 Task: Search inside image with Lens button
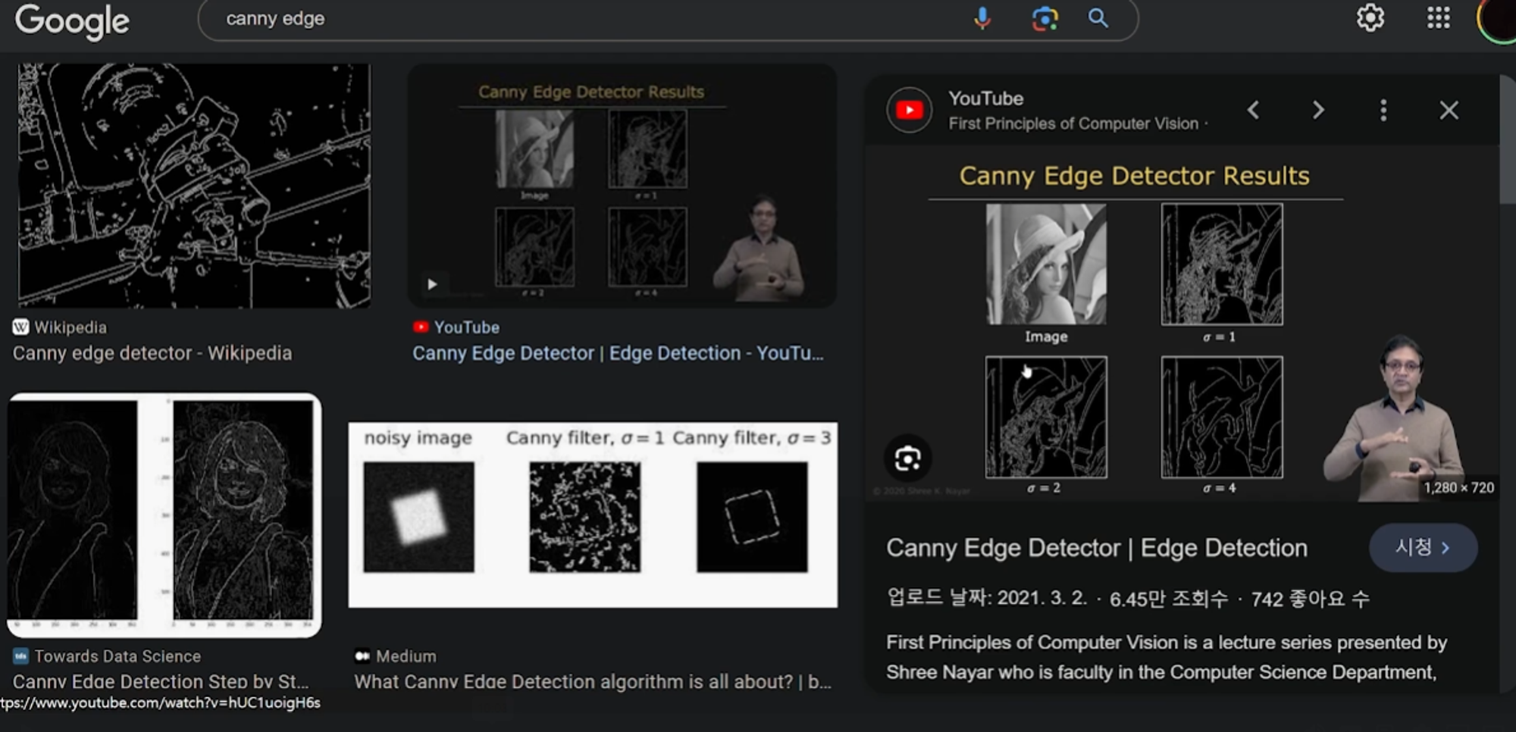[x=907, y=458]
